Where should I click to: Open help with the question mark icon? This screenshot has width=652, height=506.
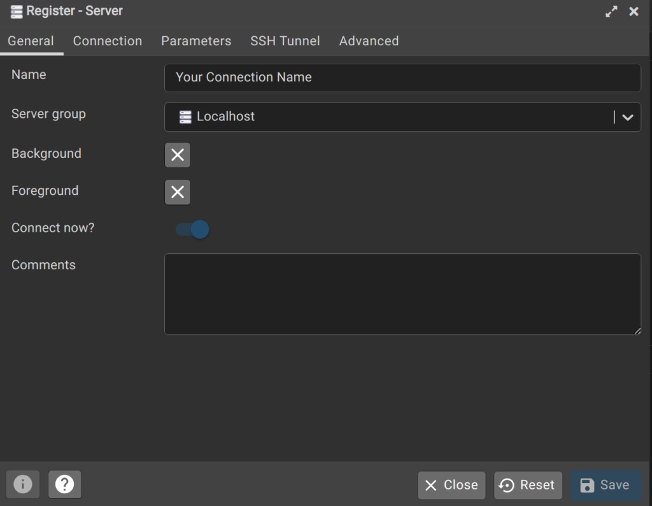(x=65, y=484)
